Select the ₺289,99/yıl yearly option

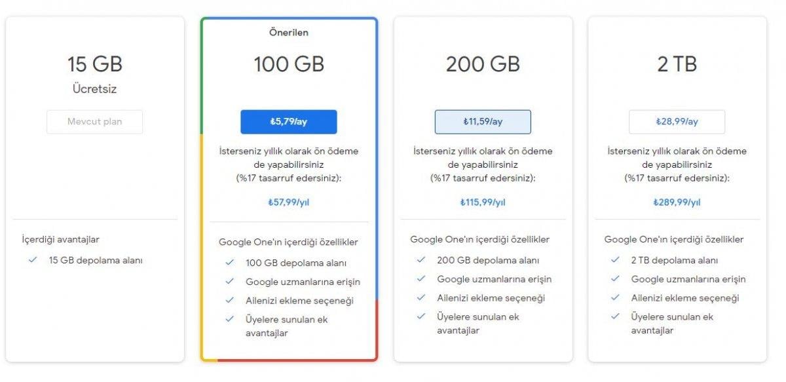tap(676, 202)
